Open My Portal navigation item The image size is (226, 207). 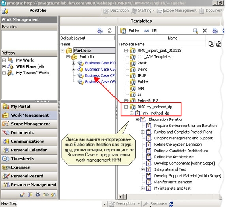[29, 107]
